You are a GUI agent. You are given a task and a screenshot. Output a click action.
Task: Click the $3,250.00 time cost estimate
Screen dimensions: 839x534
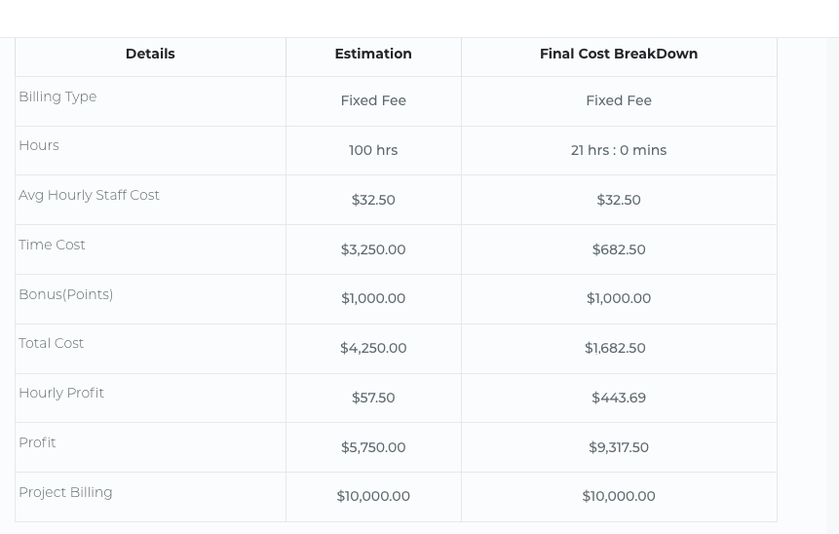[x=373, y=249]
